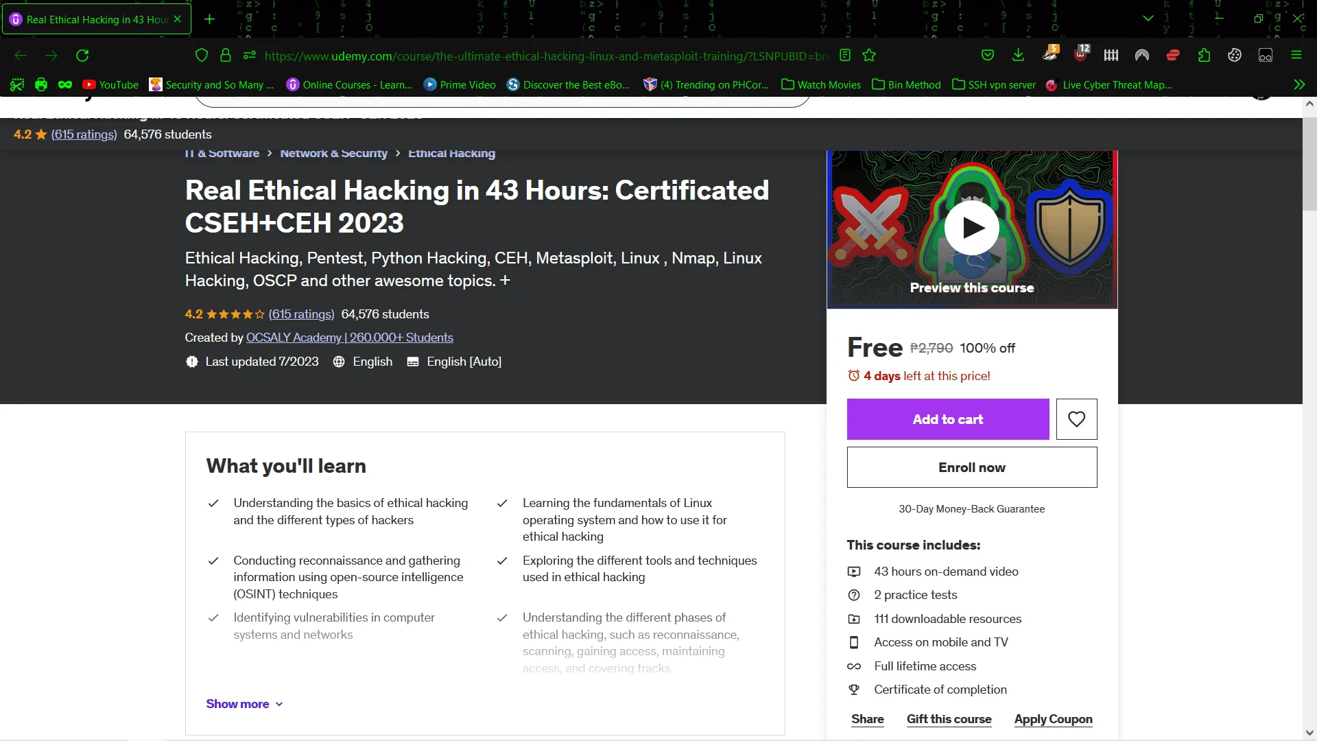Viewport: 1317px width, 741px height.
Task: Click Share below course includes
Action: pos(868,719)
